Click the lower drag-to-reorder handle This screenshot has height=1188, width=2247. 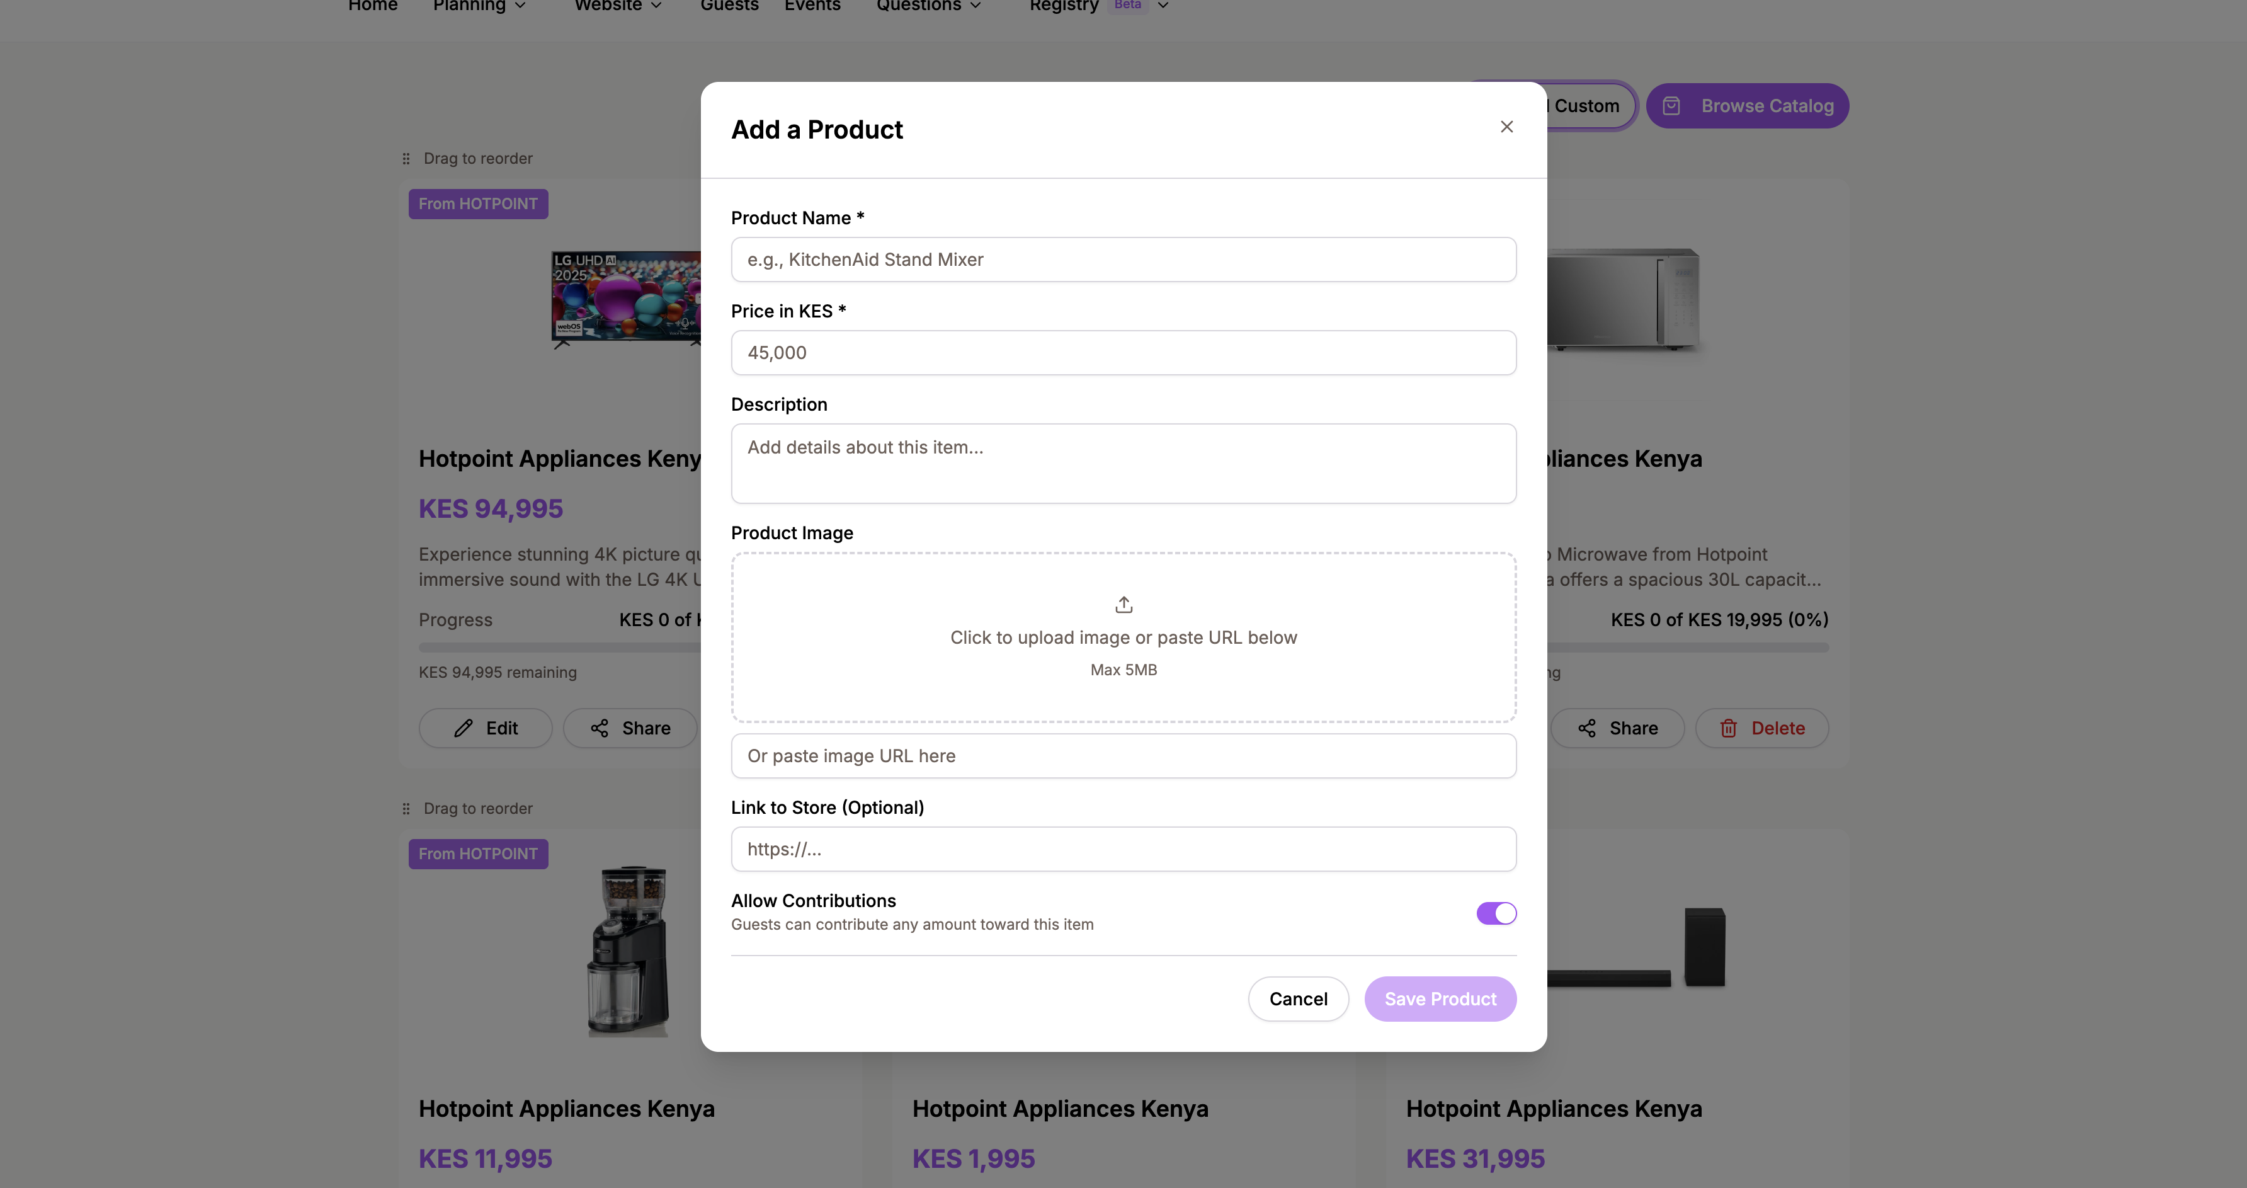[x=406, y=809]
